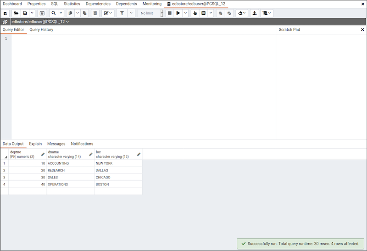The width and height of the screenshot is (367, 251).
Task: Click the Edit pencil toolbar icon
Action: [x=108, y=13]
